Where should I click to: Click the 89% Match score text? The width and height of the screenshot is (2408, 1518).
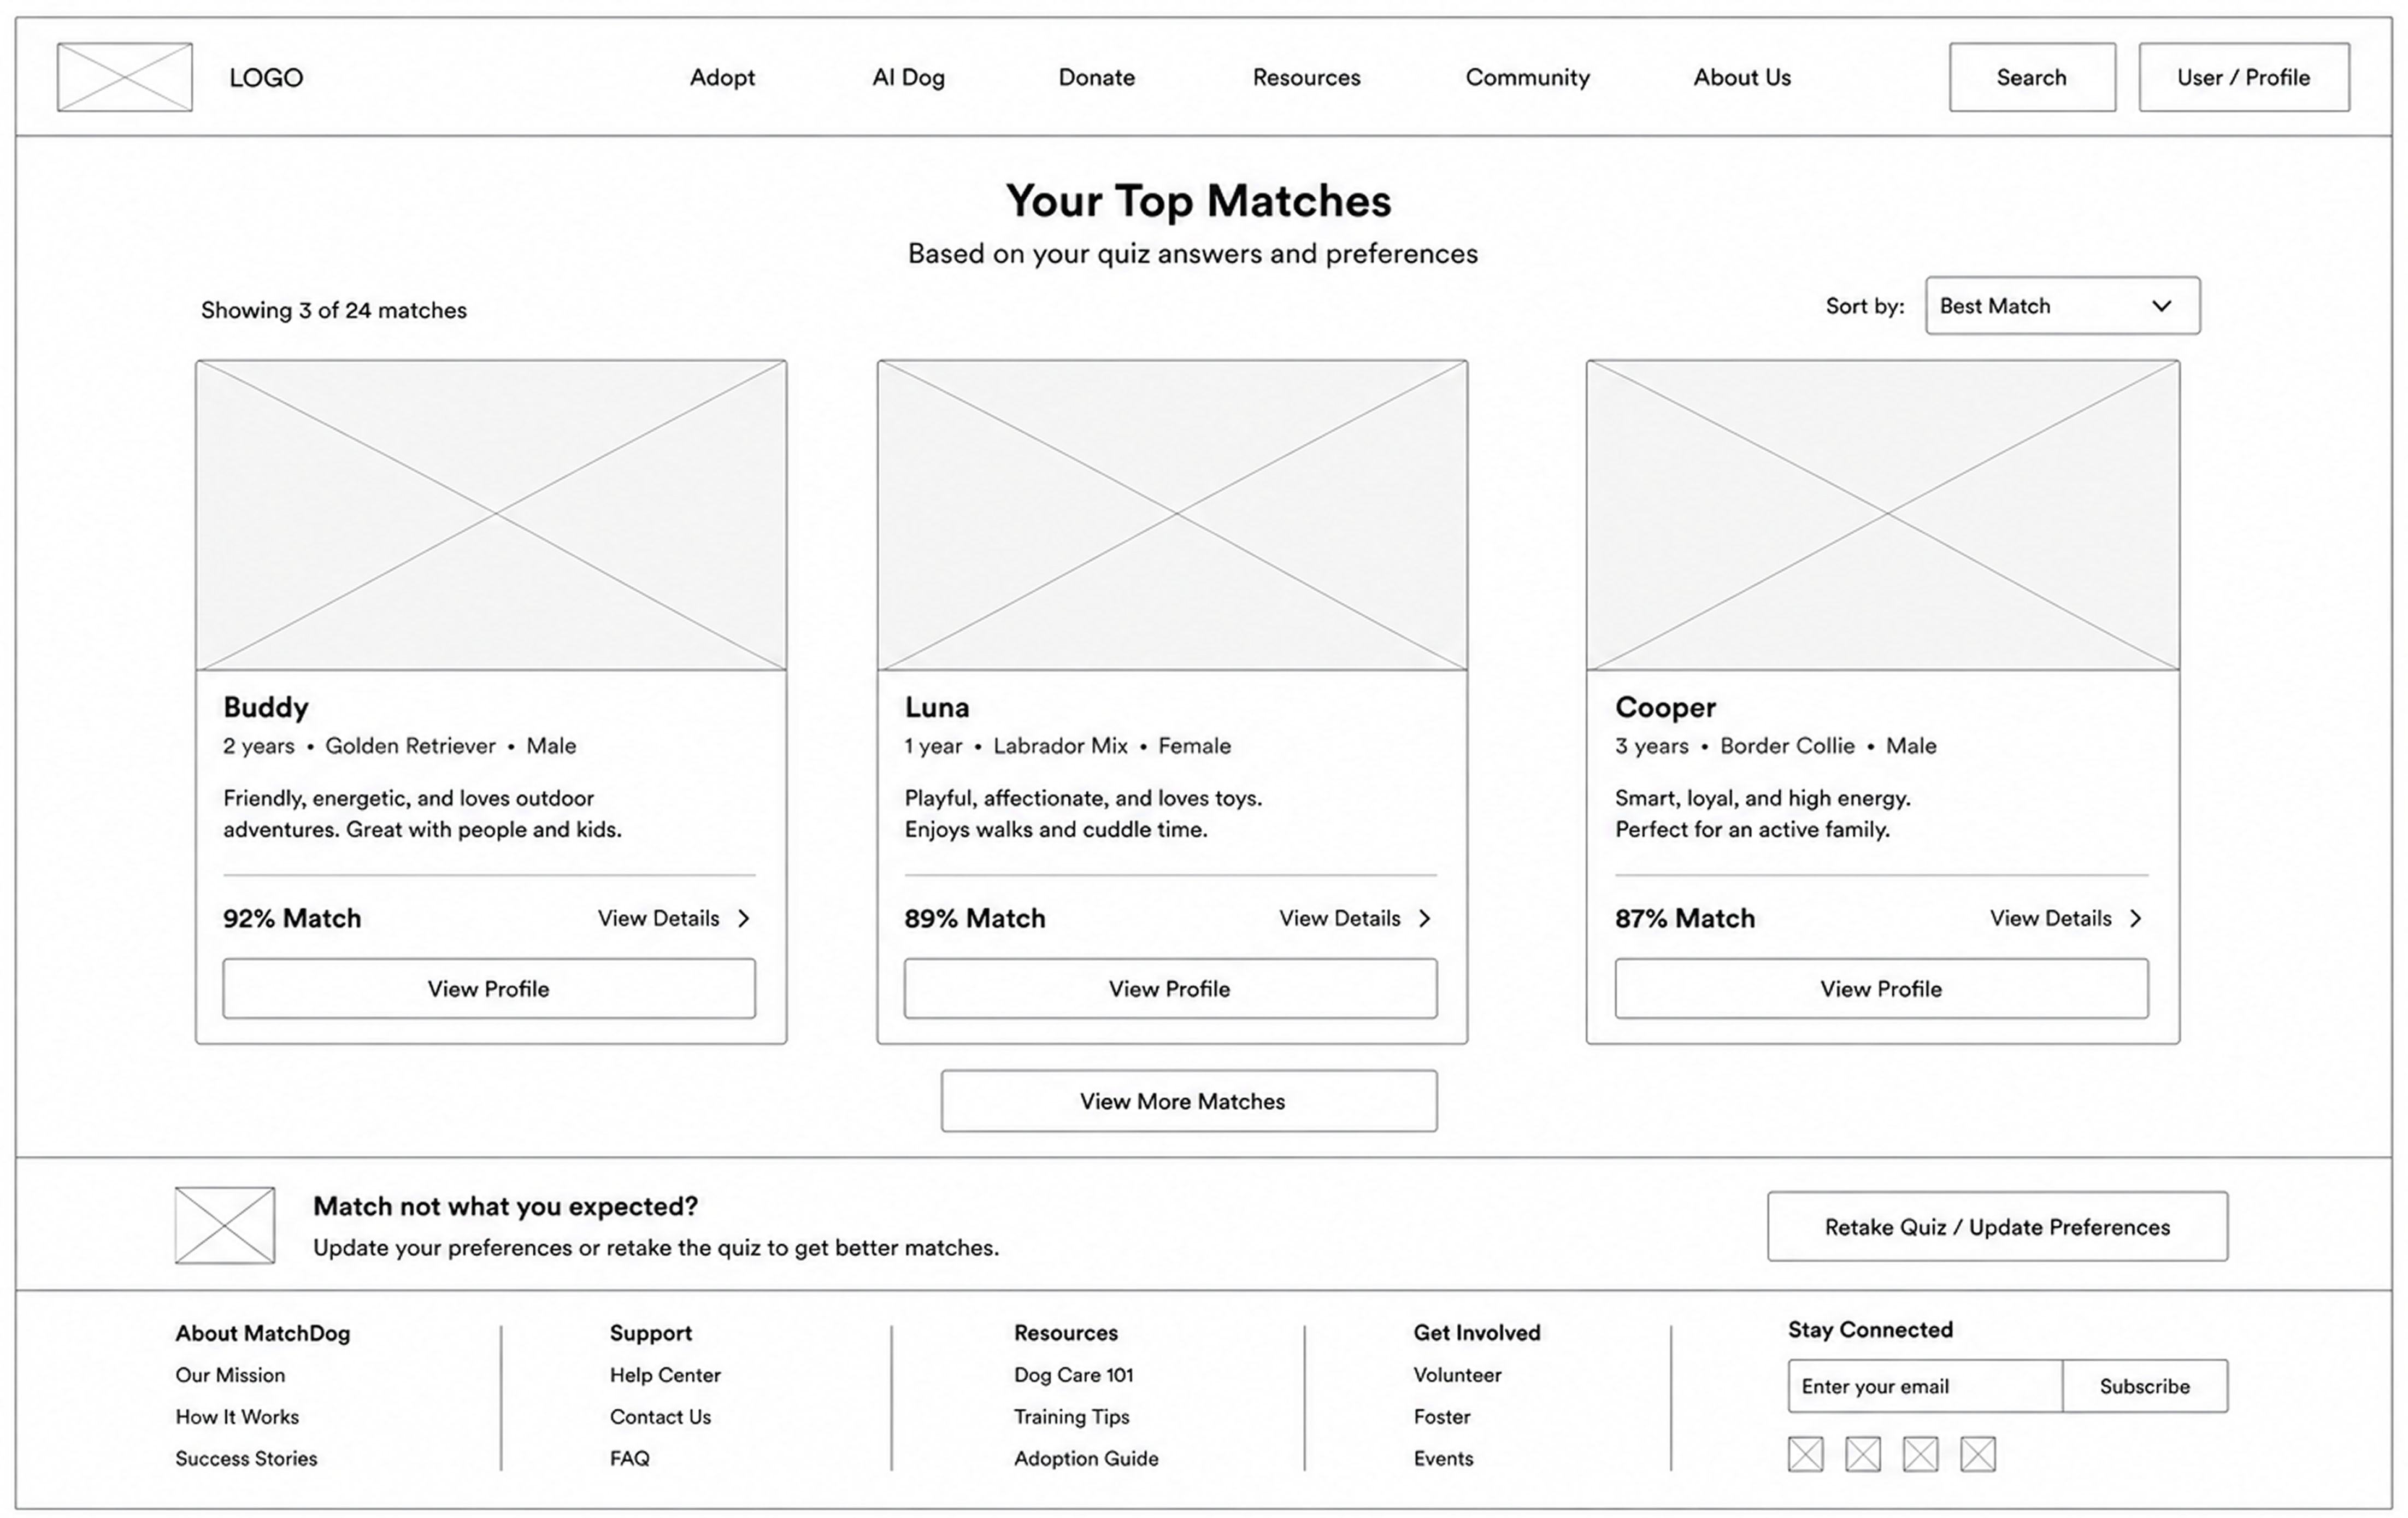click(975, 918)
